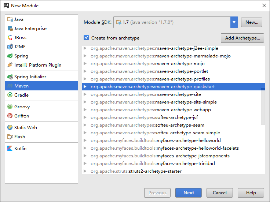270x202 pixels.
Task: Click the Java module icon
Action: pyautogui.click(x=10, y=19)
